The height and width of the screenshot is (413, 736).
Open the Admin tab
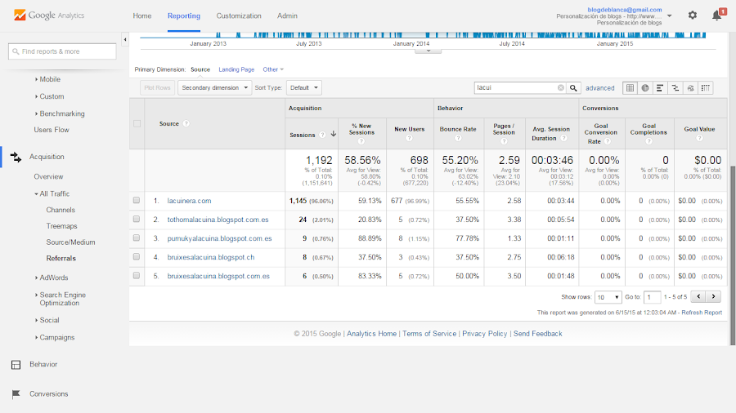click(x=287, y=16)
